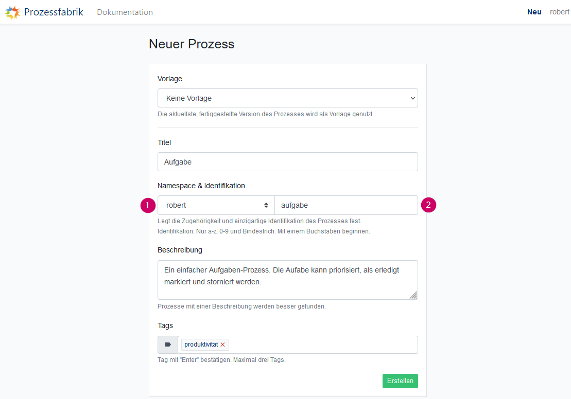Click the Prozessfabrik star logo icon
Screen dimensions: 571x399
click(x=12, y=12)
